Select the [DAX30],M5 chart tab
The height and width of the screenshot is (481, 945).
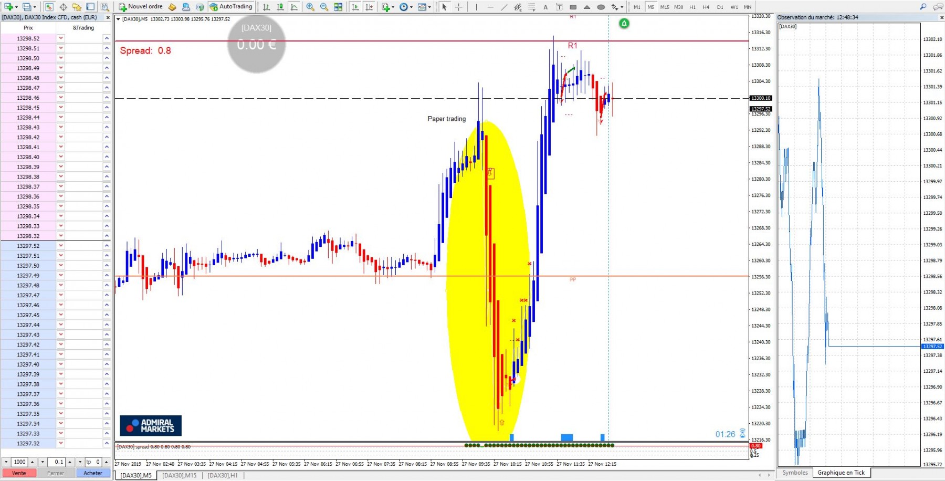point(136,475)
